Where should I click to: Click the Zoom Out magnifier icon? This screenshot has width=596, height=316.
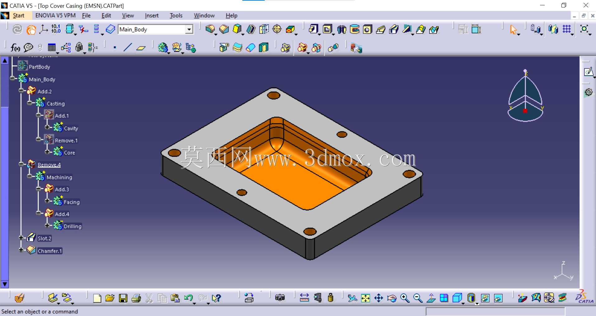point(418,298)
